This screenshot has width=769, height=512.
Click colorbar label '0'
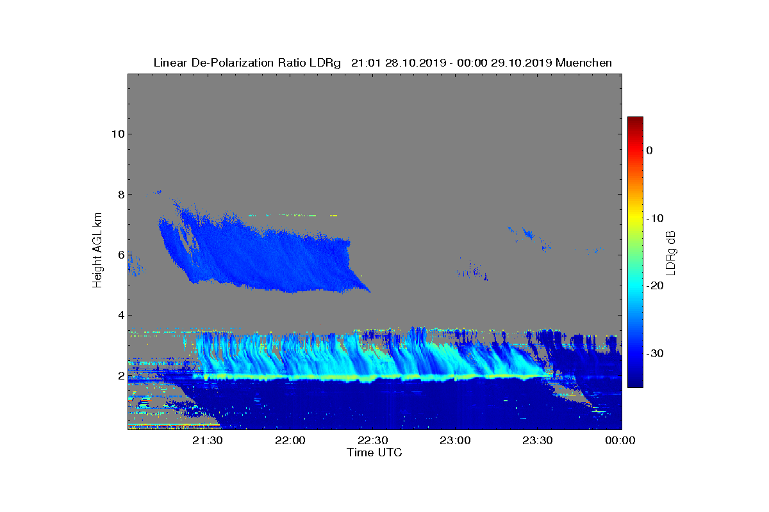click(650, 150)
